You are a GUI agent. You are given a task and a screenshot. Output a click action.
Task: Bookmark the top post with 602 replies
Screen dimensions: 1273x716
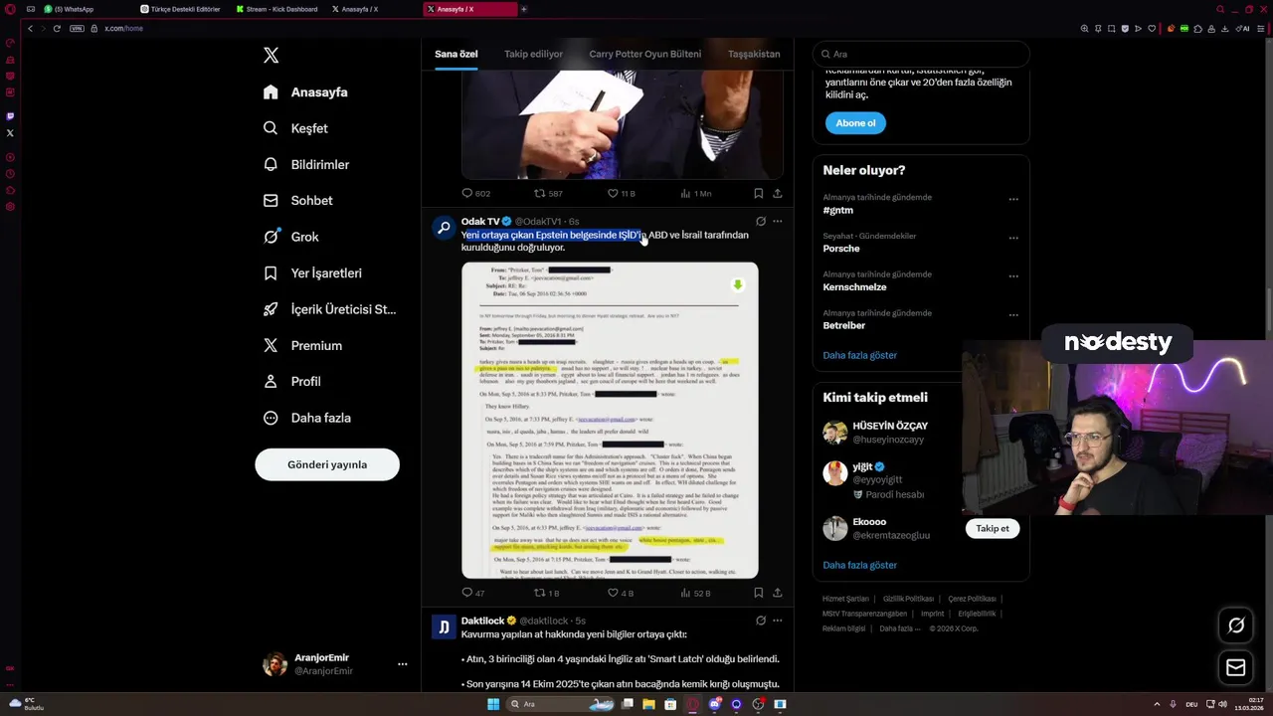(x=758, y=193)
